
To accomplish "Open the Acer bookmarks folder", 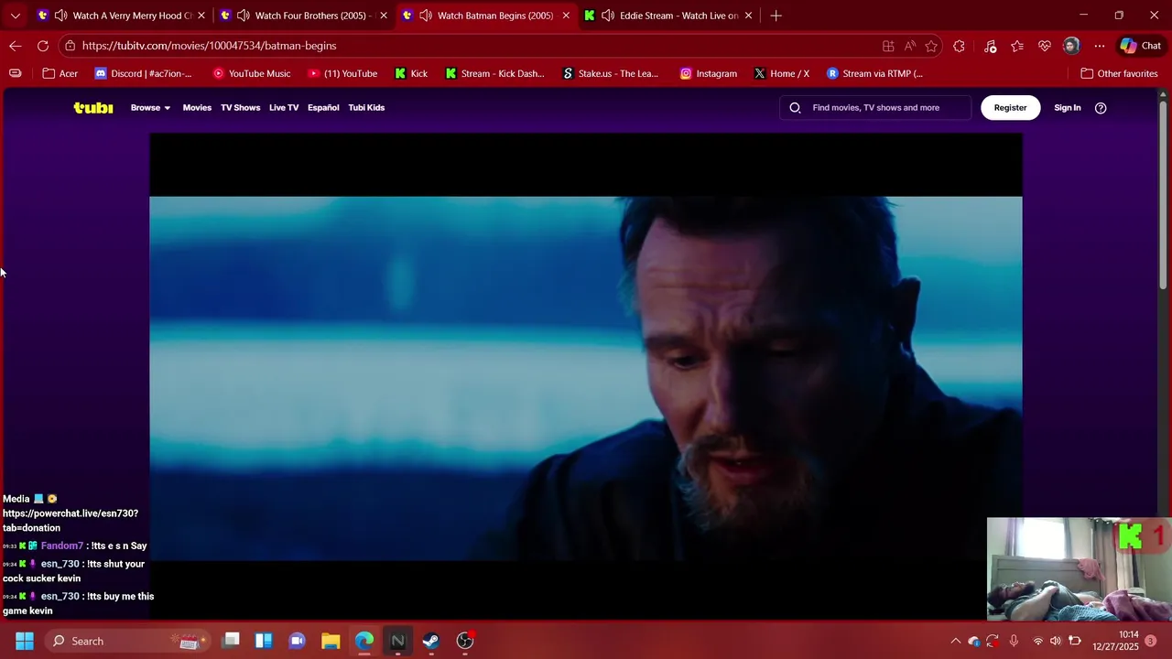I will (x=60, y=73).
